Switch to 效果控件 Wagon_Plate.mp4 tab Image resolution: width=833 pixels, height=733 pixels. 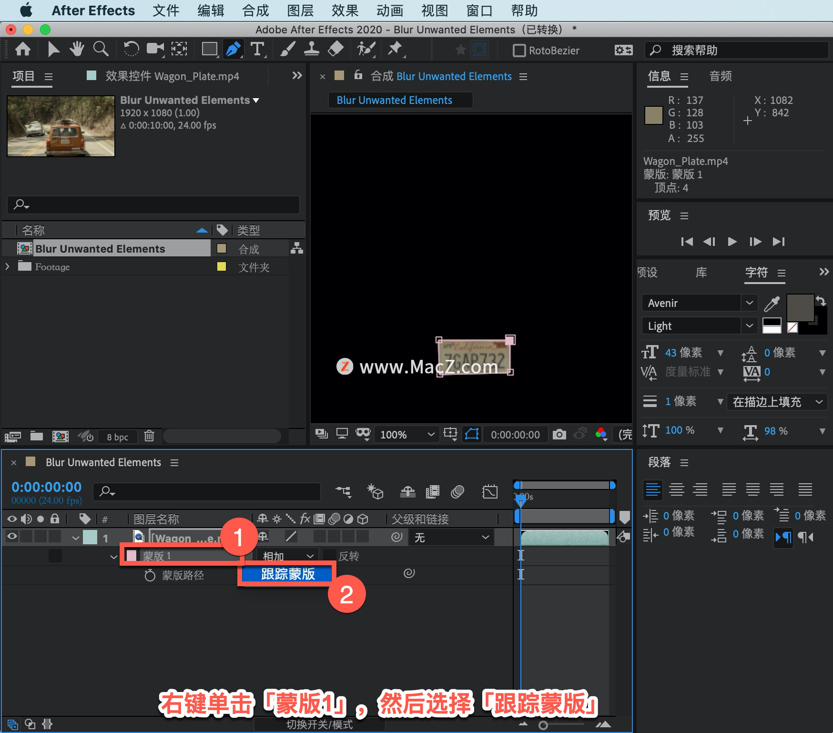point(172,76)
